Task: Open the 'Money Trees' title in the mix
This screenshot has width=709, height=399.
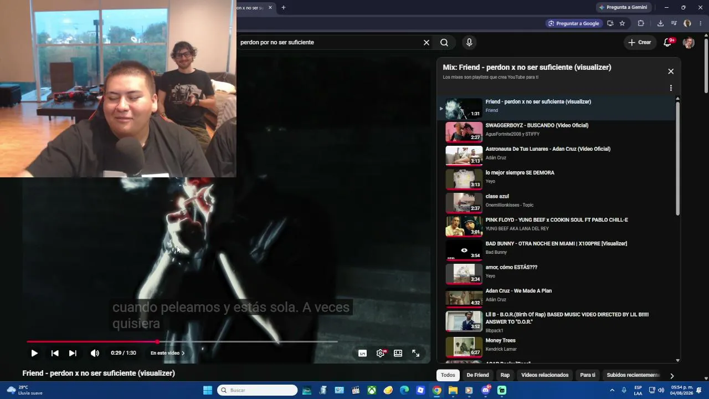Action: coord(500,341)
